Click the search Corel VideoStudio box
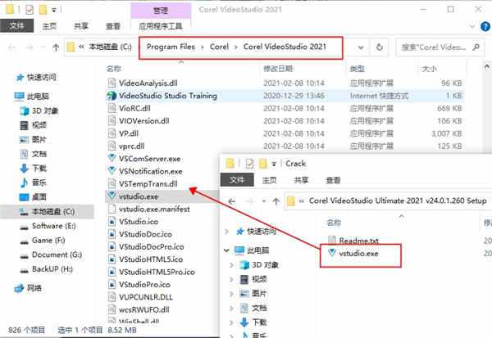The image size is (492, 338). (440, 47)
